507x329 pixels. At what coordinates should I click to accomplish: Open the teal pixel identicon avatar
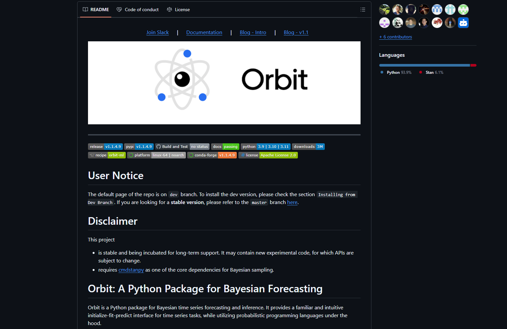point(450,10)
